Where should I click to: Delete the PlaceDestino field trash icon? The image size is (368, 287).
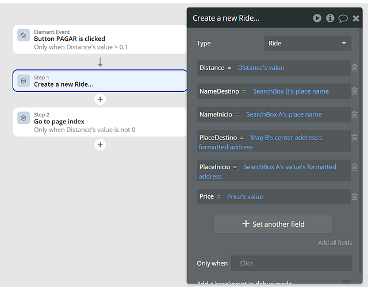[355, 138]
